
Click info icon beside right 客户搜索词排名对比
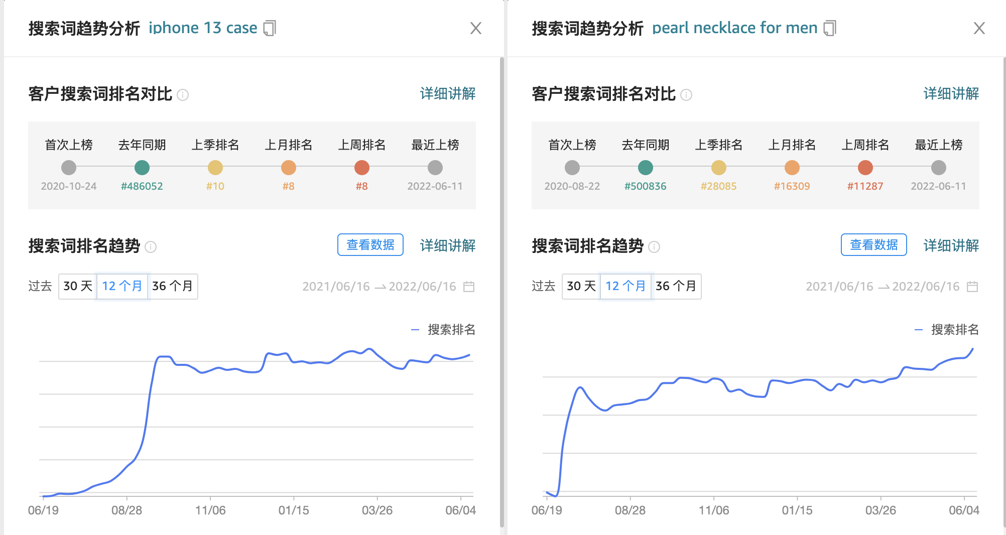click(686, 95)
